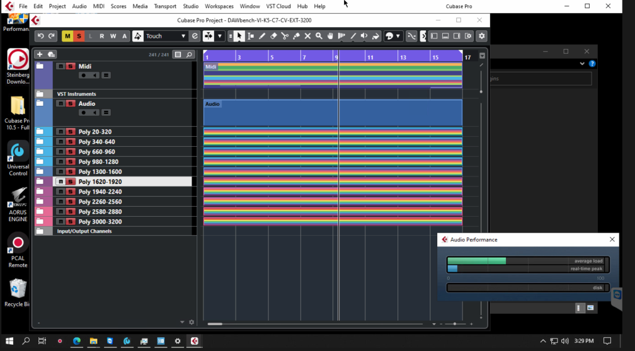Select the Color paint bucket tool
Screen dimensions: 635x351
coord(375,36)
